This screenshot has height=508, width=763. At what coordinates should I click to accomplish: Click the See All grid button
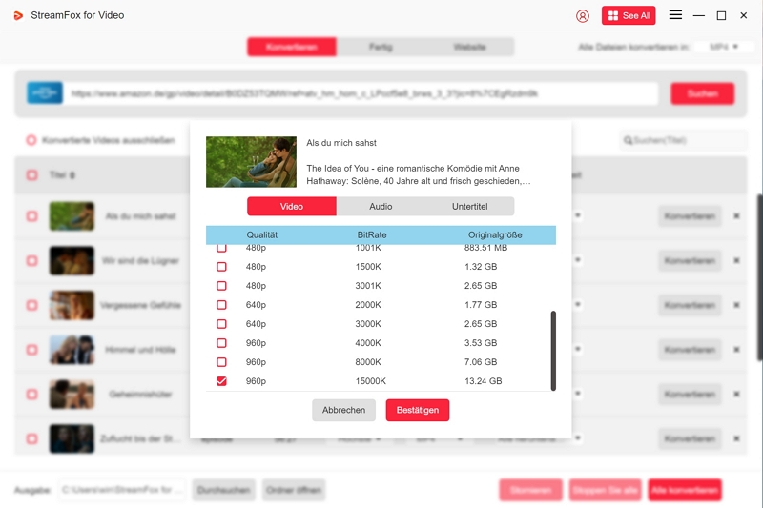point(629,16)
